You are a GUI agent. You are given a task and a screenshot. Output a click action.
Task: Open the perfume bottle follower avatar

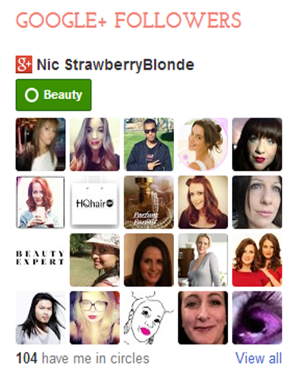coord(148,202)
